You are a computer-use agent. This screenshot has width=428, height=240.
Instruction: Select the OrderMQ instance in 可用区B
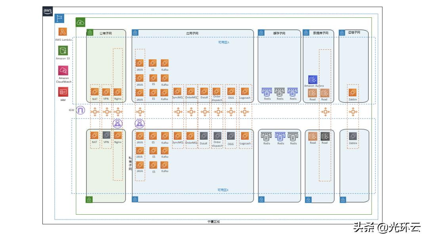pos(191,136)
